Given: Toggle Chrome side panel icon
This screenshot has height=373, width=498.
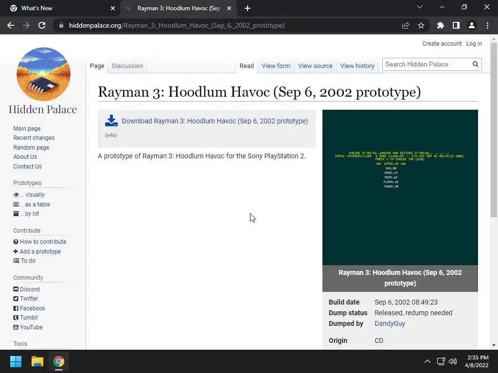Looking at the screenshot, I should tap(456, 25).
